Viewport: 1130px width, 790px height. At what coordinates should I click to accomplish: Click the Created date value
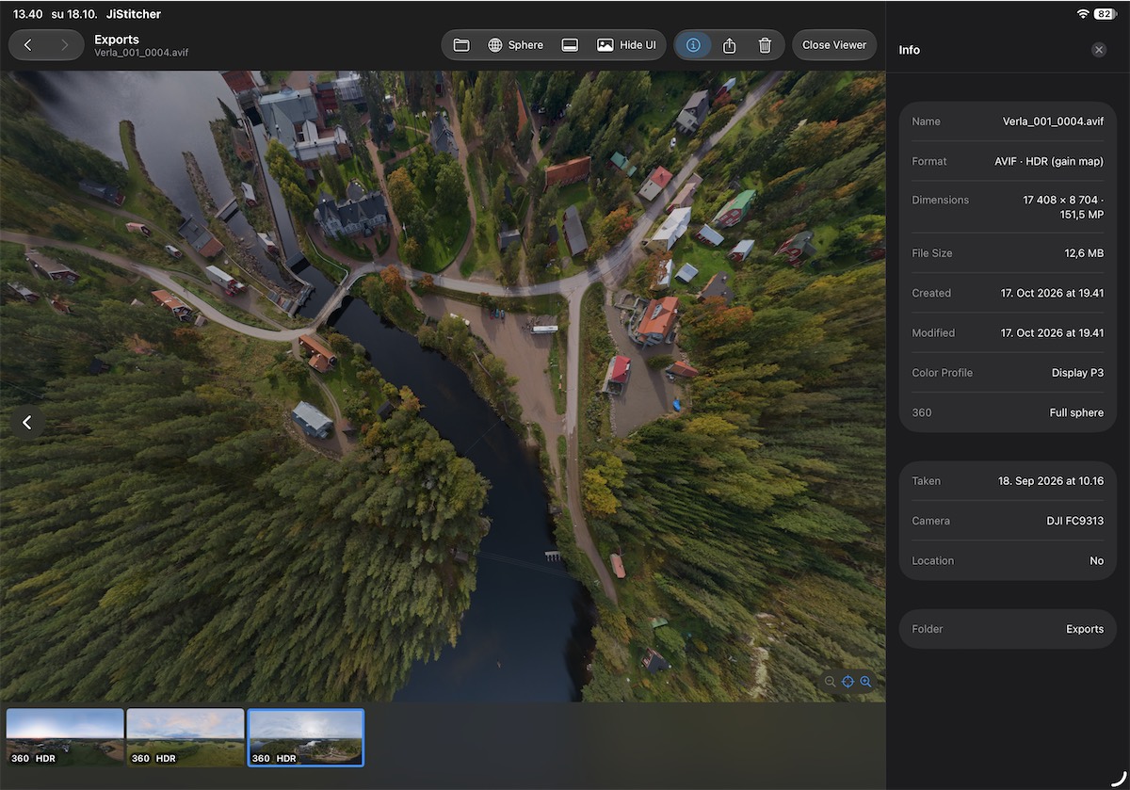[x=1052, y=293]
